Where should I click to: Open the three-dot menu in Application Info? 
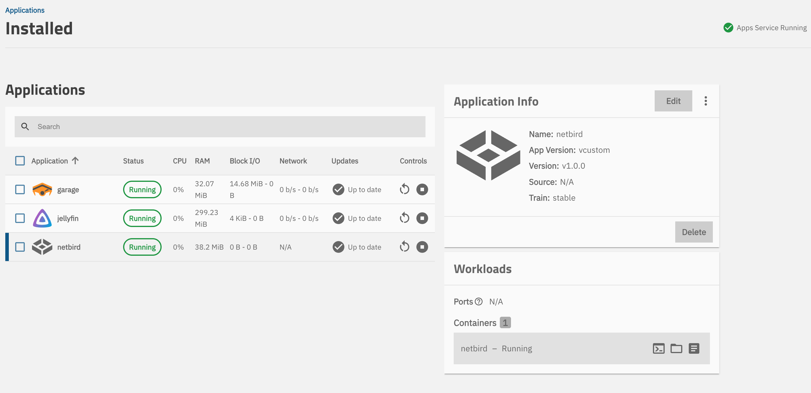(706, 101)
